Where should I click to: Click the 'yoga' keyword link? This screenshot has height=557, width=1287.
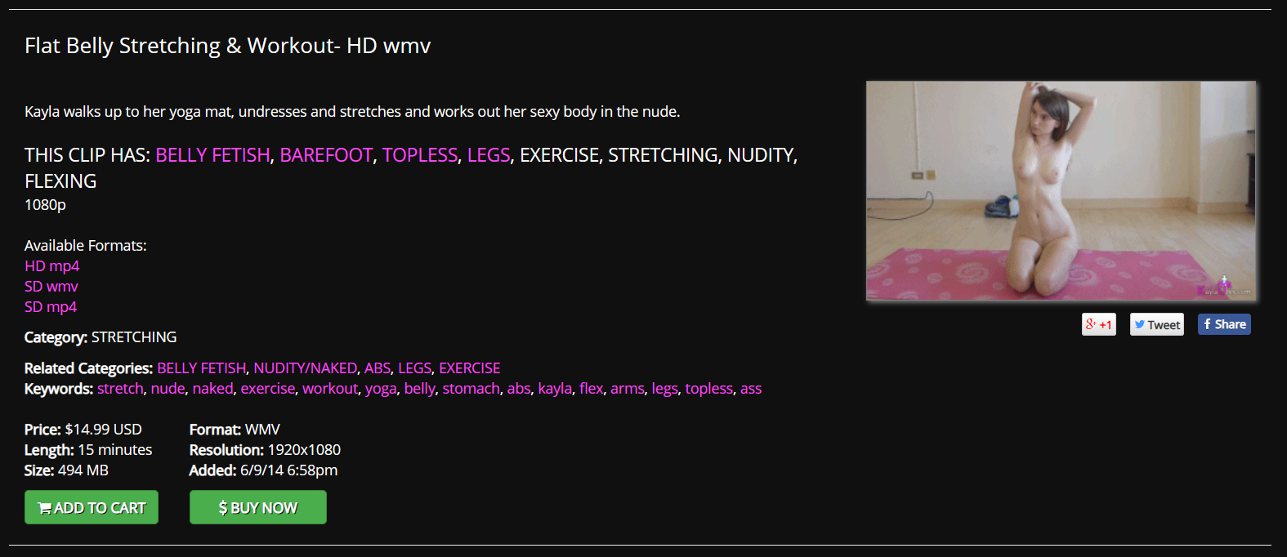pos(381,389)
